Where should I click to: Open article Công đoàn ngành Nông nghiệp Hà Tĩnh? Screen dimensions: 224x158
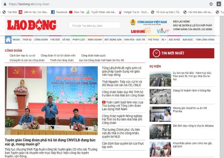pyautogui.click(x=122, y=119)
